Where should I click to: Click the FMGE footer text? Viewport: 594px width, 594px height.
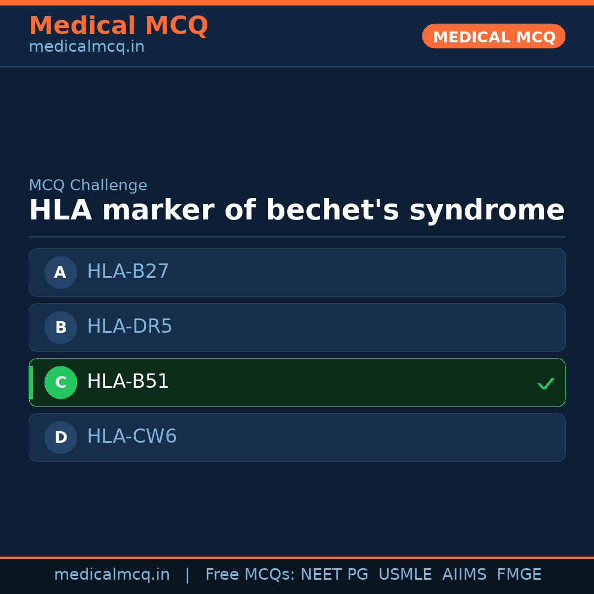click(519, 575)
